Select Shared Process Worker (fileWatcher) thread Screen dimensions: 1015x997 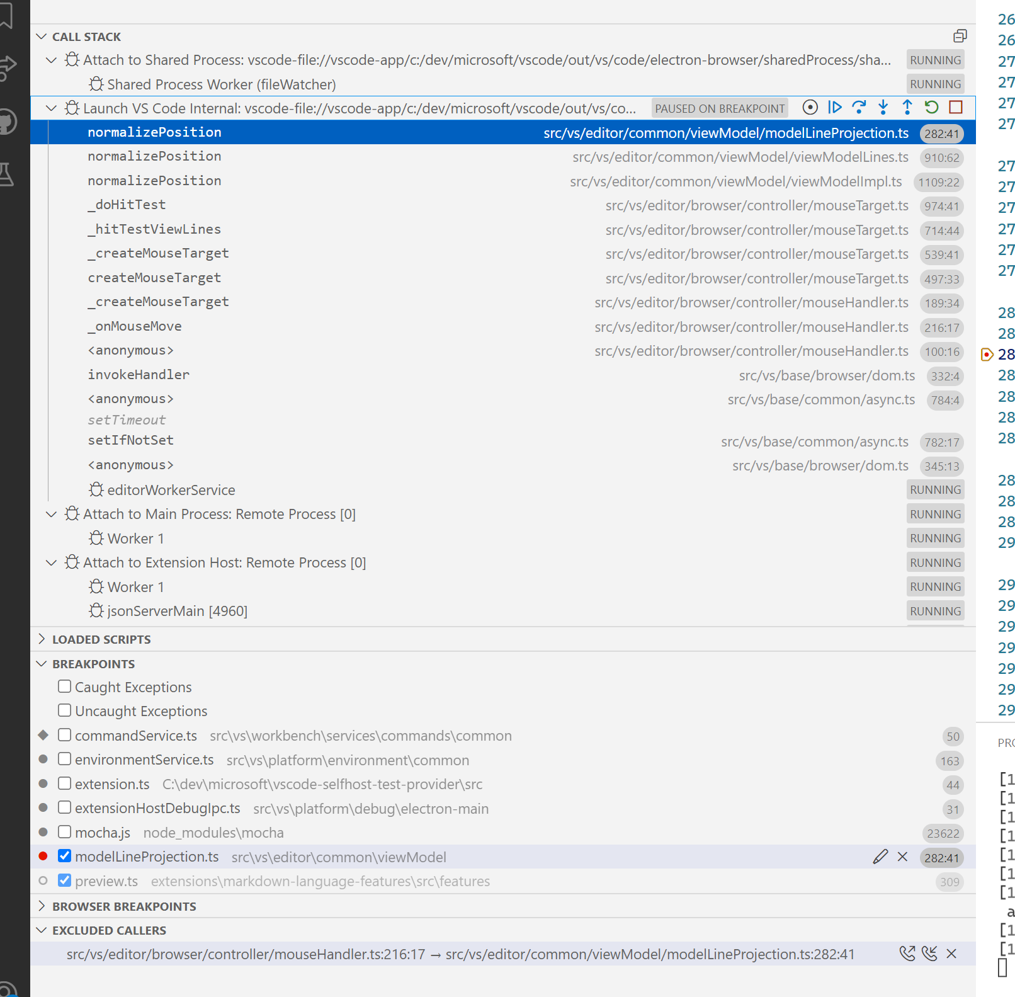502,84
